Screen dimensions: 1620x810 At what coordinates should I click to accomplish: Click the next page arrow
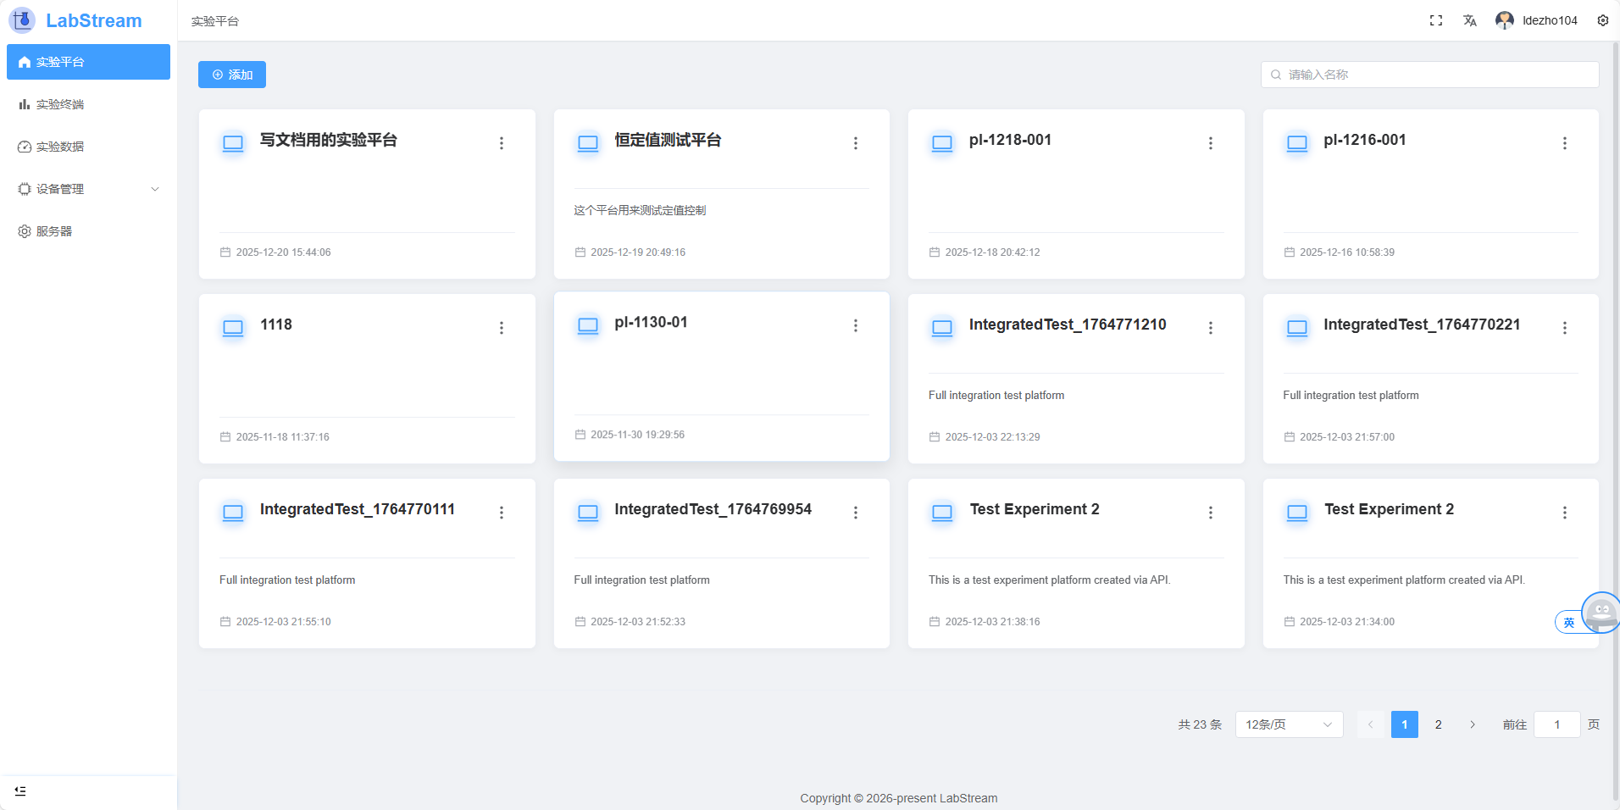(x=1472, y=724)
